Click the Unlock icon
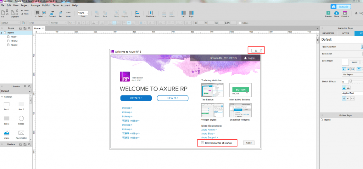 (x=172, y=12)
